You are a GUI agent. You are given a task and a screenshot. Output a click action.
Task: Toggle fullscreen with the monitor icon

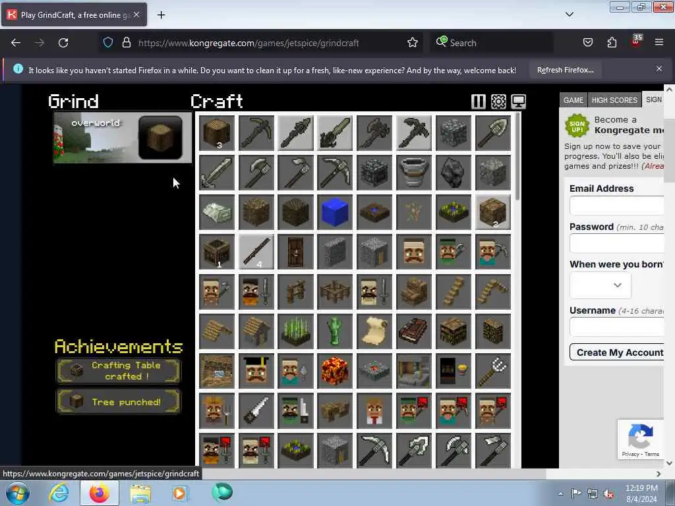pyautogui.click(x=518, y=101)
